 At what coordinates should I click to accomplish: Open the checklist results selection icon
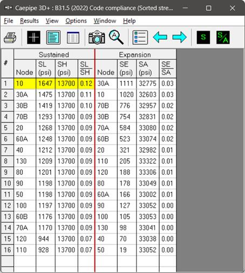pos(140,37)
